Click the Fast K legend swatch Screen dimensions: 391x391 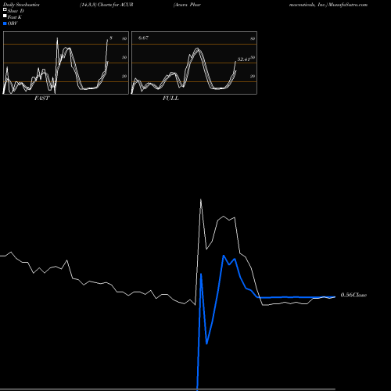point(5,16)
